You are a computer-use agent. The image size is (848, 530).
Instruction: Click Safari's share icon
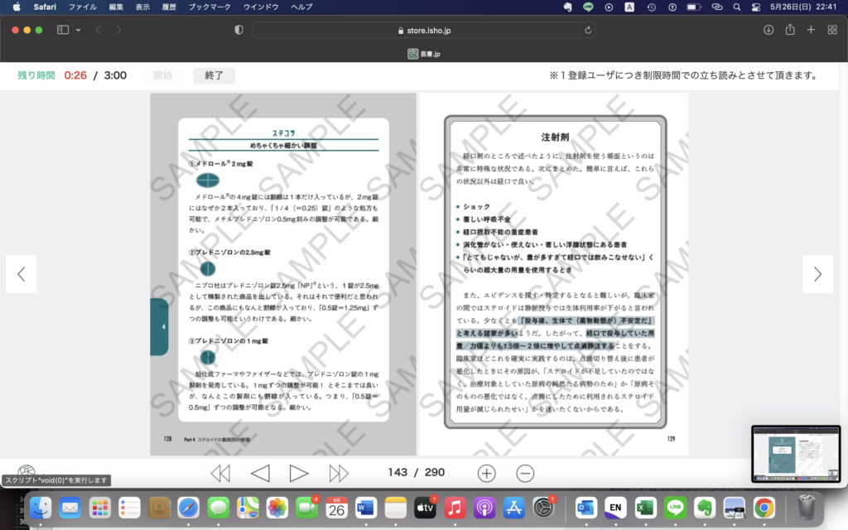(x=790, y=30)
